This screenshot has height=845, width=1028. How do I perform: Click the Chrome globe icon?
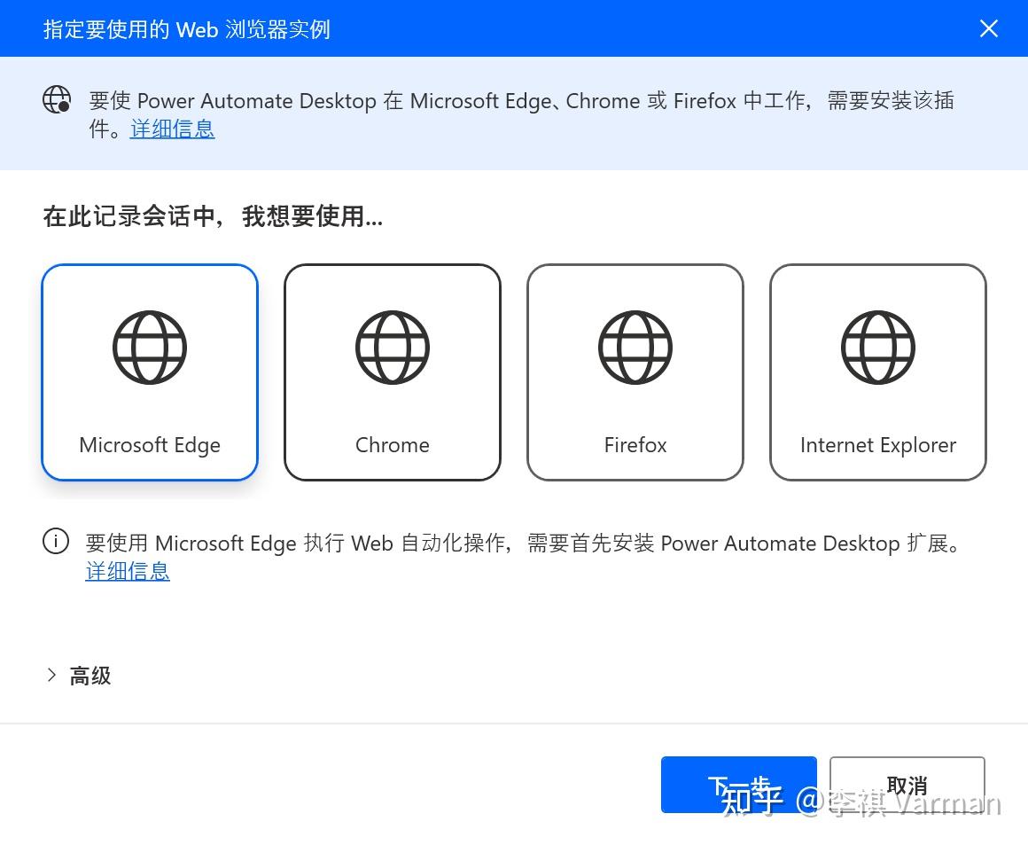click(392, 347)
